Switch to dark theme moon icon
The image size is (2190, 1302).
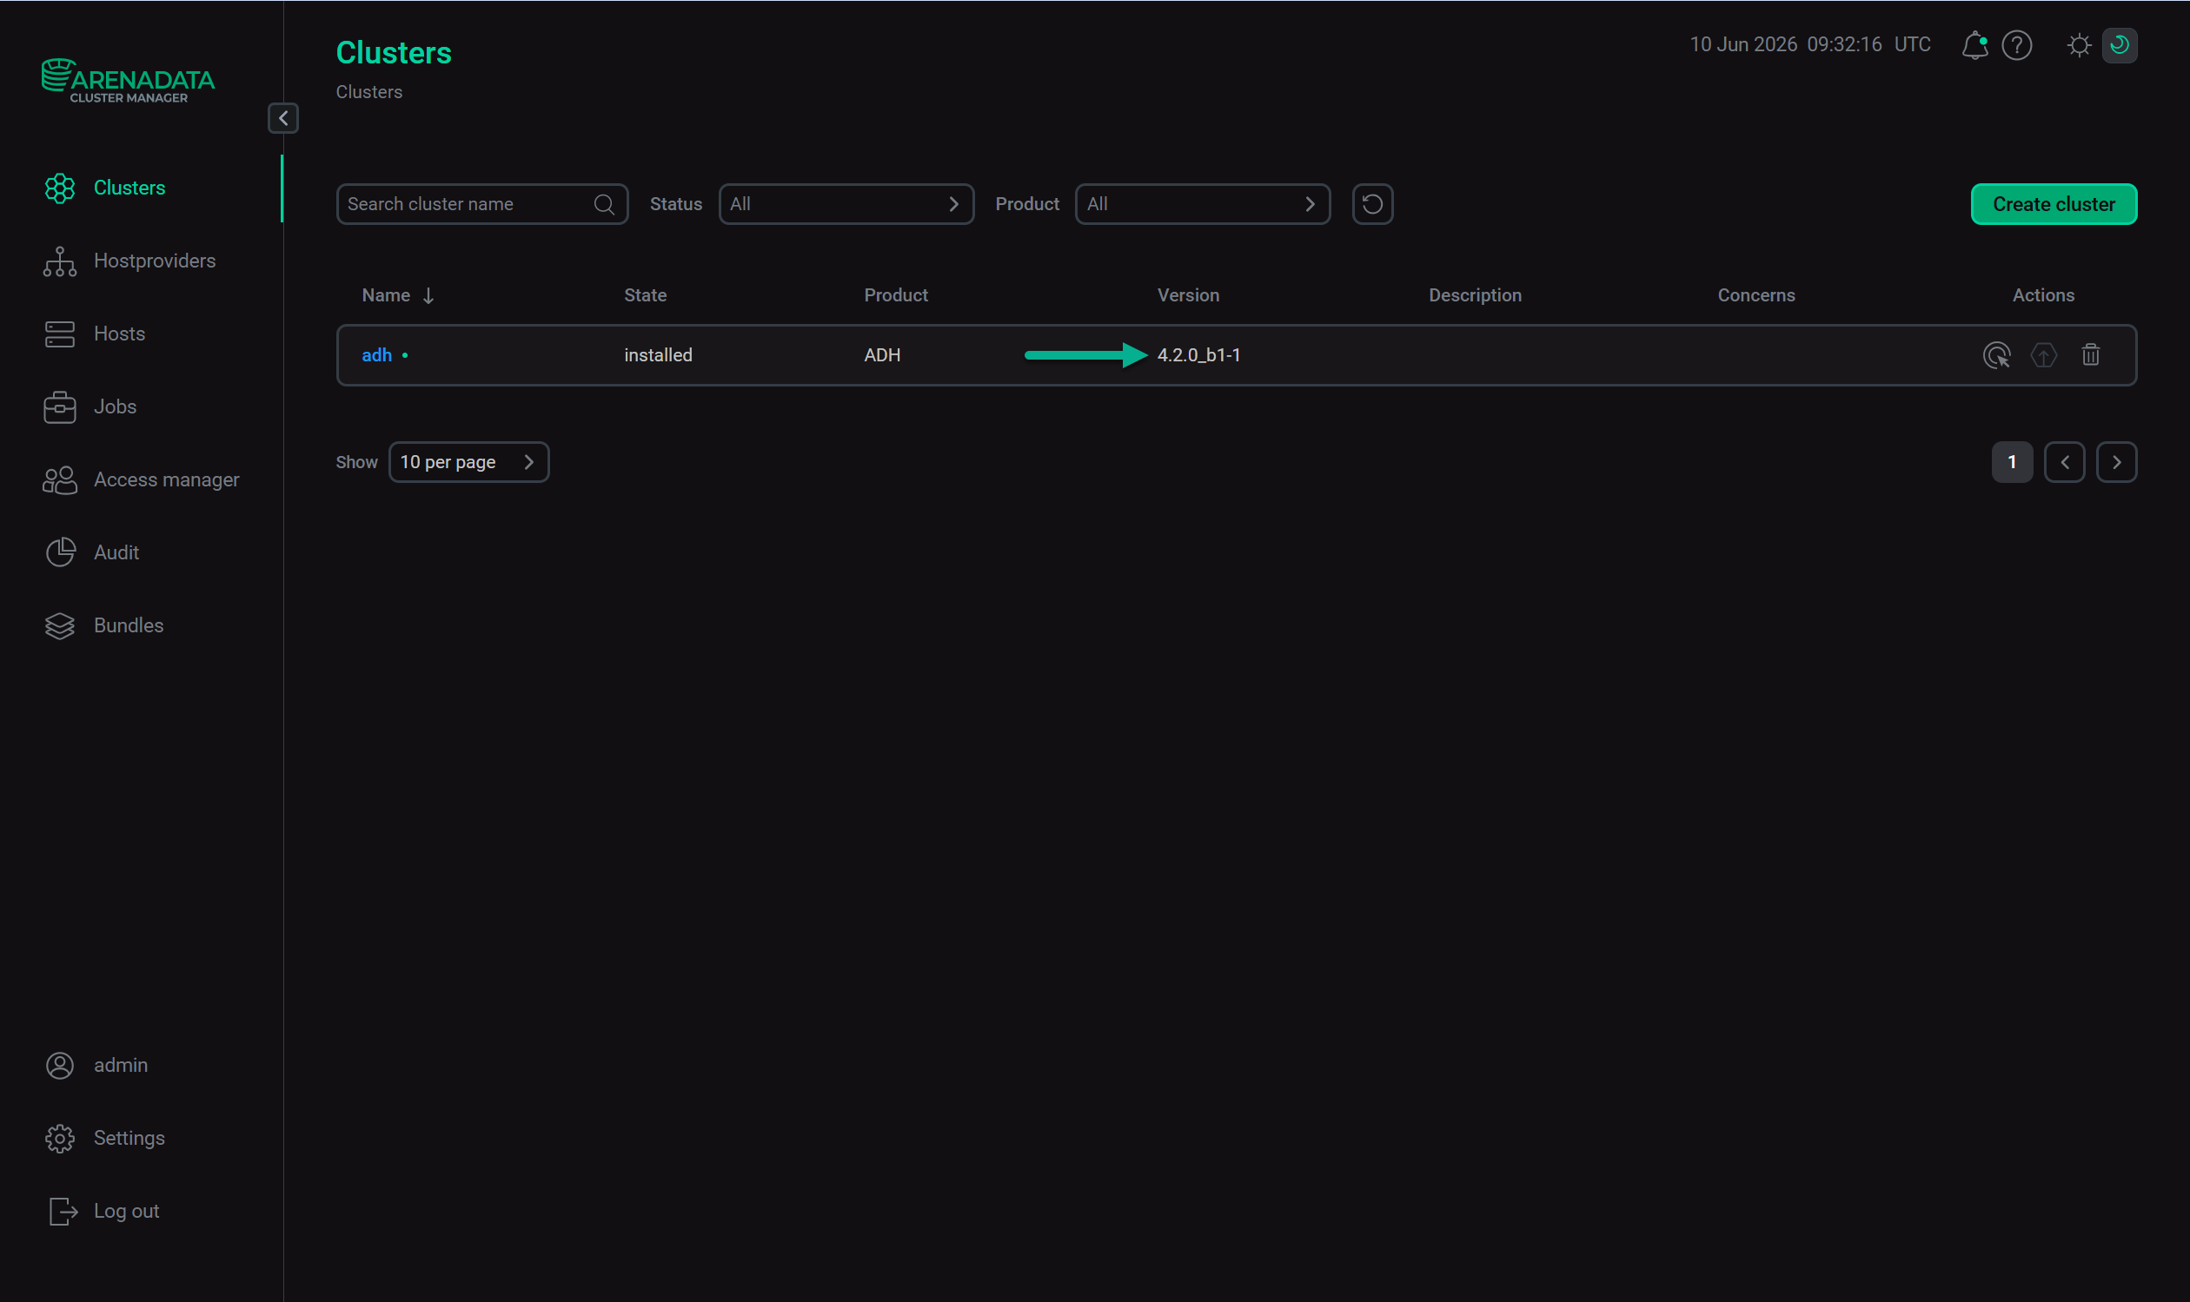pos(2119,45)
